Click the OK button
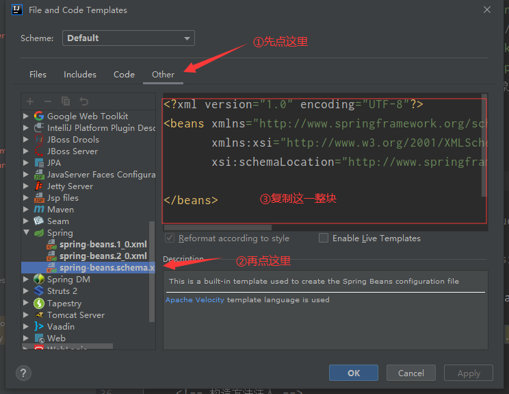The width and height of the screenshot is (509, 394). pyautogui.click(x=354, y=373)
